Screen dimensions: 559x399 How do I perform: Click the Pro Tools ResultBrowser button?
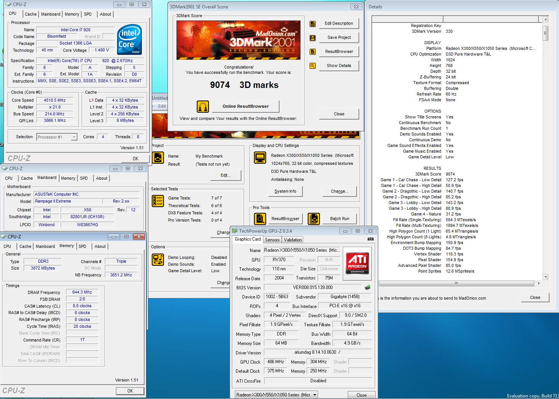pos(285,219)
